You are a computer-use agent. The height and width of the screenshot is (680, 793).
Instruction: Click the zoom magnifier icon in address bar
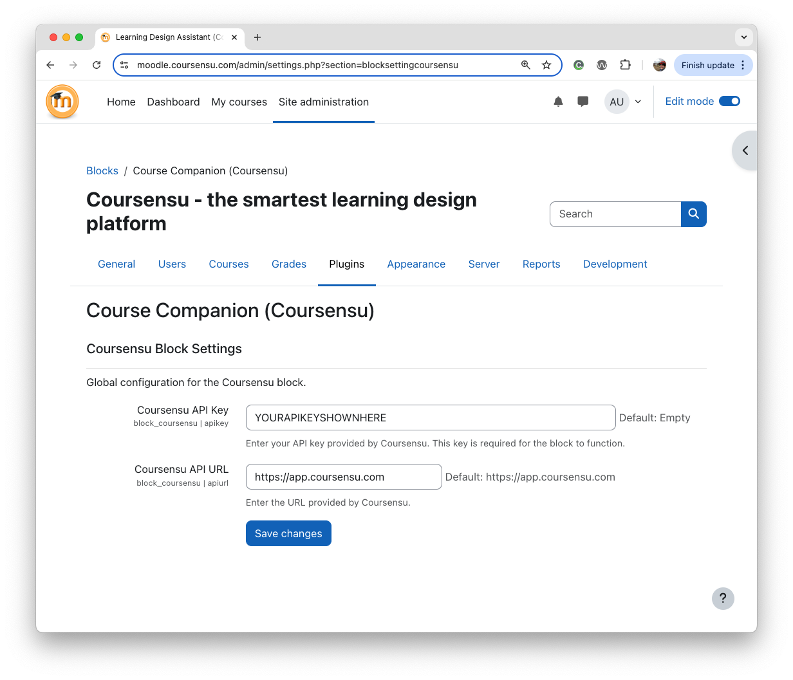[x=526, y=65]
